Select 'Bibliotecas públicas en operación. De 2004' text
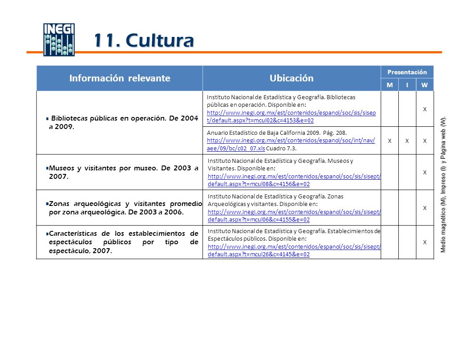This screenshot has width=469, height=363. point(125,118)
